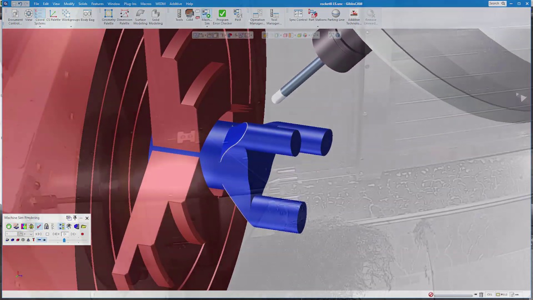Open the Operation Manager
Image resolution: width=533 pixels, height=300 pixels.
tap(257, 17)
